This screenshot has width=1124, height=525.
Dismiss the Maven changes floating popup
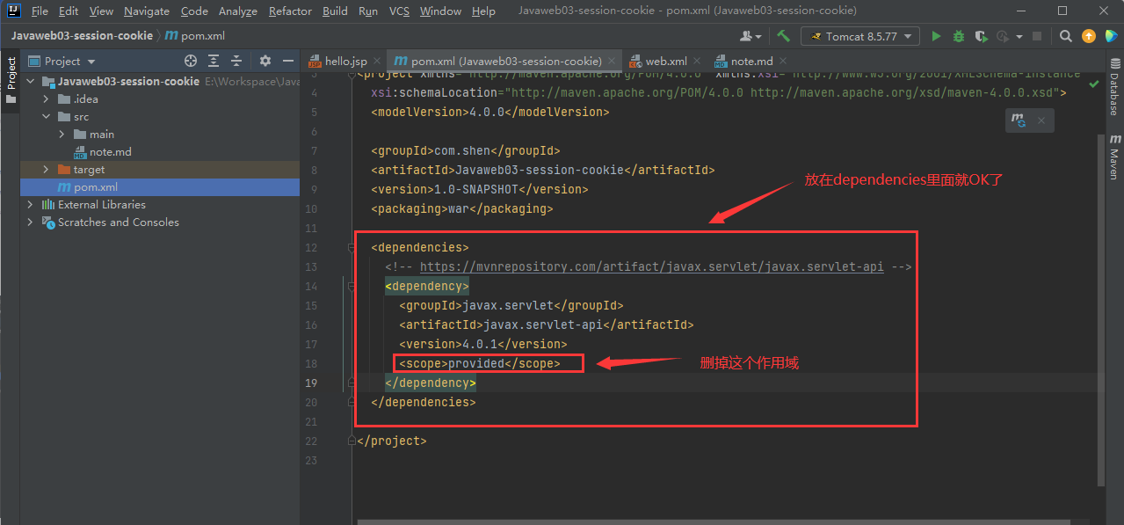tap(1041, 120)
